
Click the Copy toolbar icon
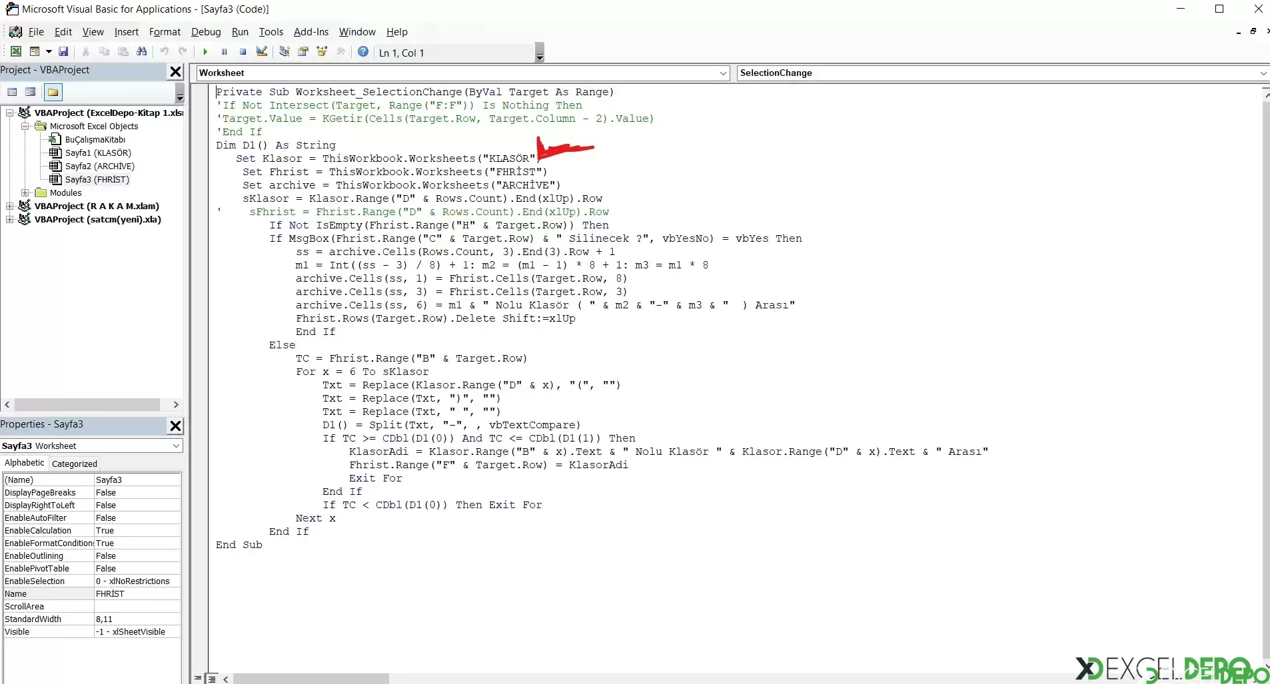click(x=104, y=52)
